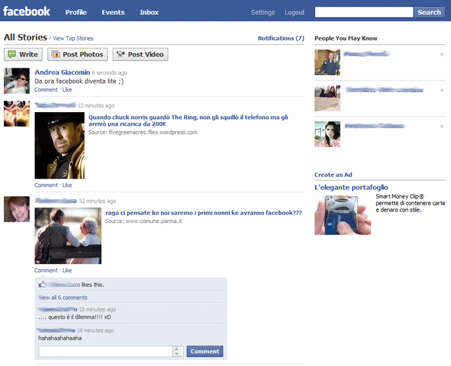451x366 pixels.
Task: Focus the comment text box
Action: [x=106, y=351]
